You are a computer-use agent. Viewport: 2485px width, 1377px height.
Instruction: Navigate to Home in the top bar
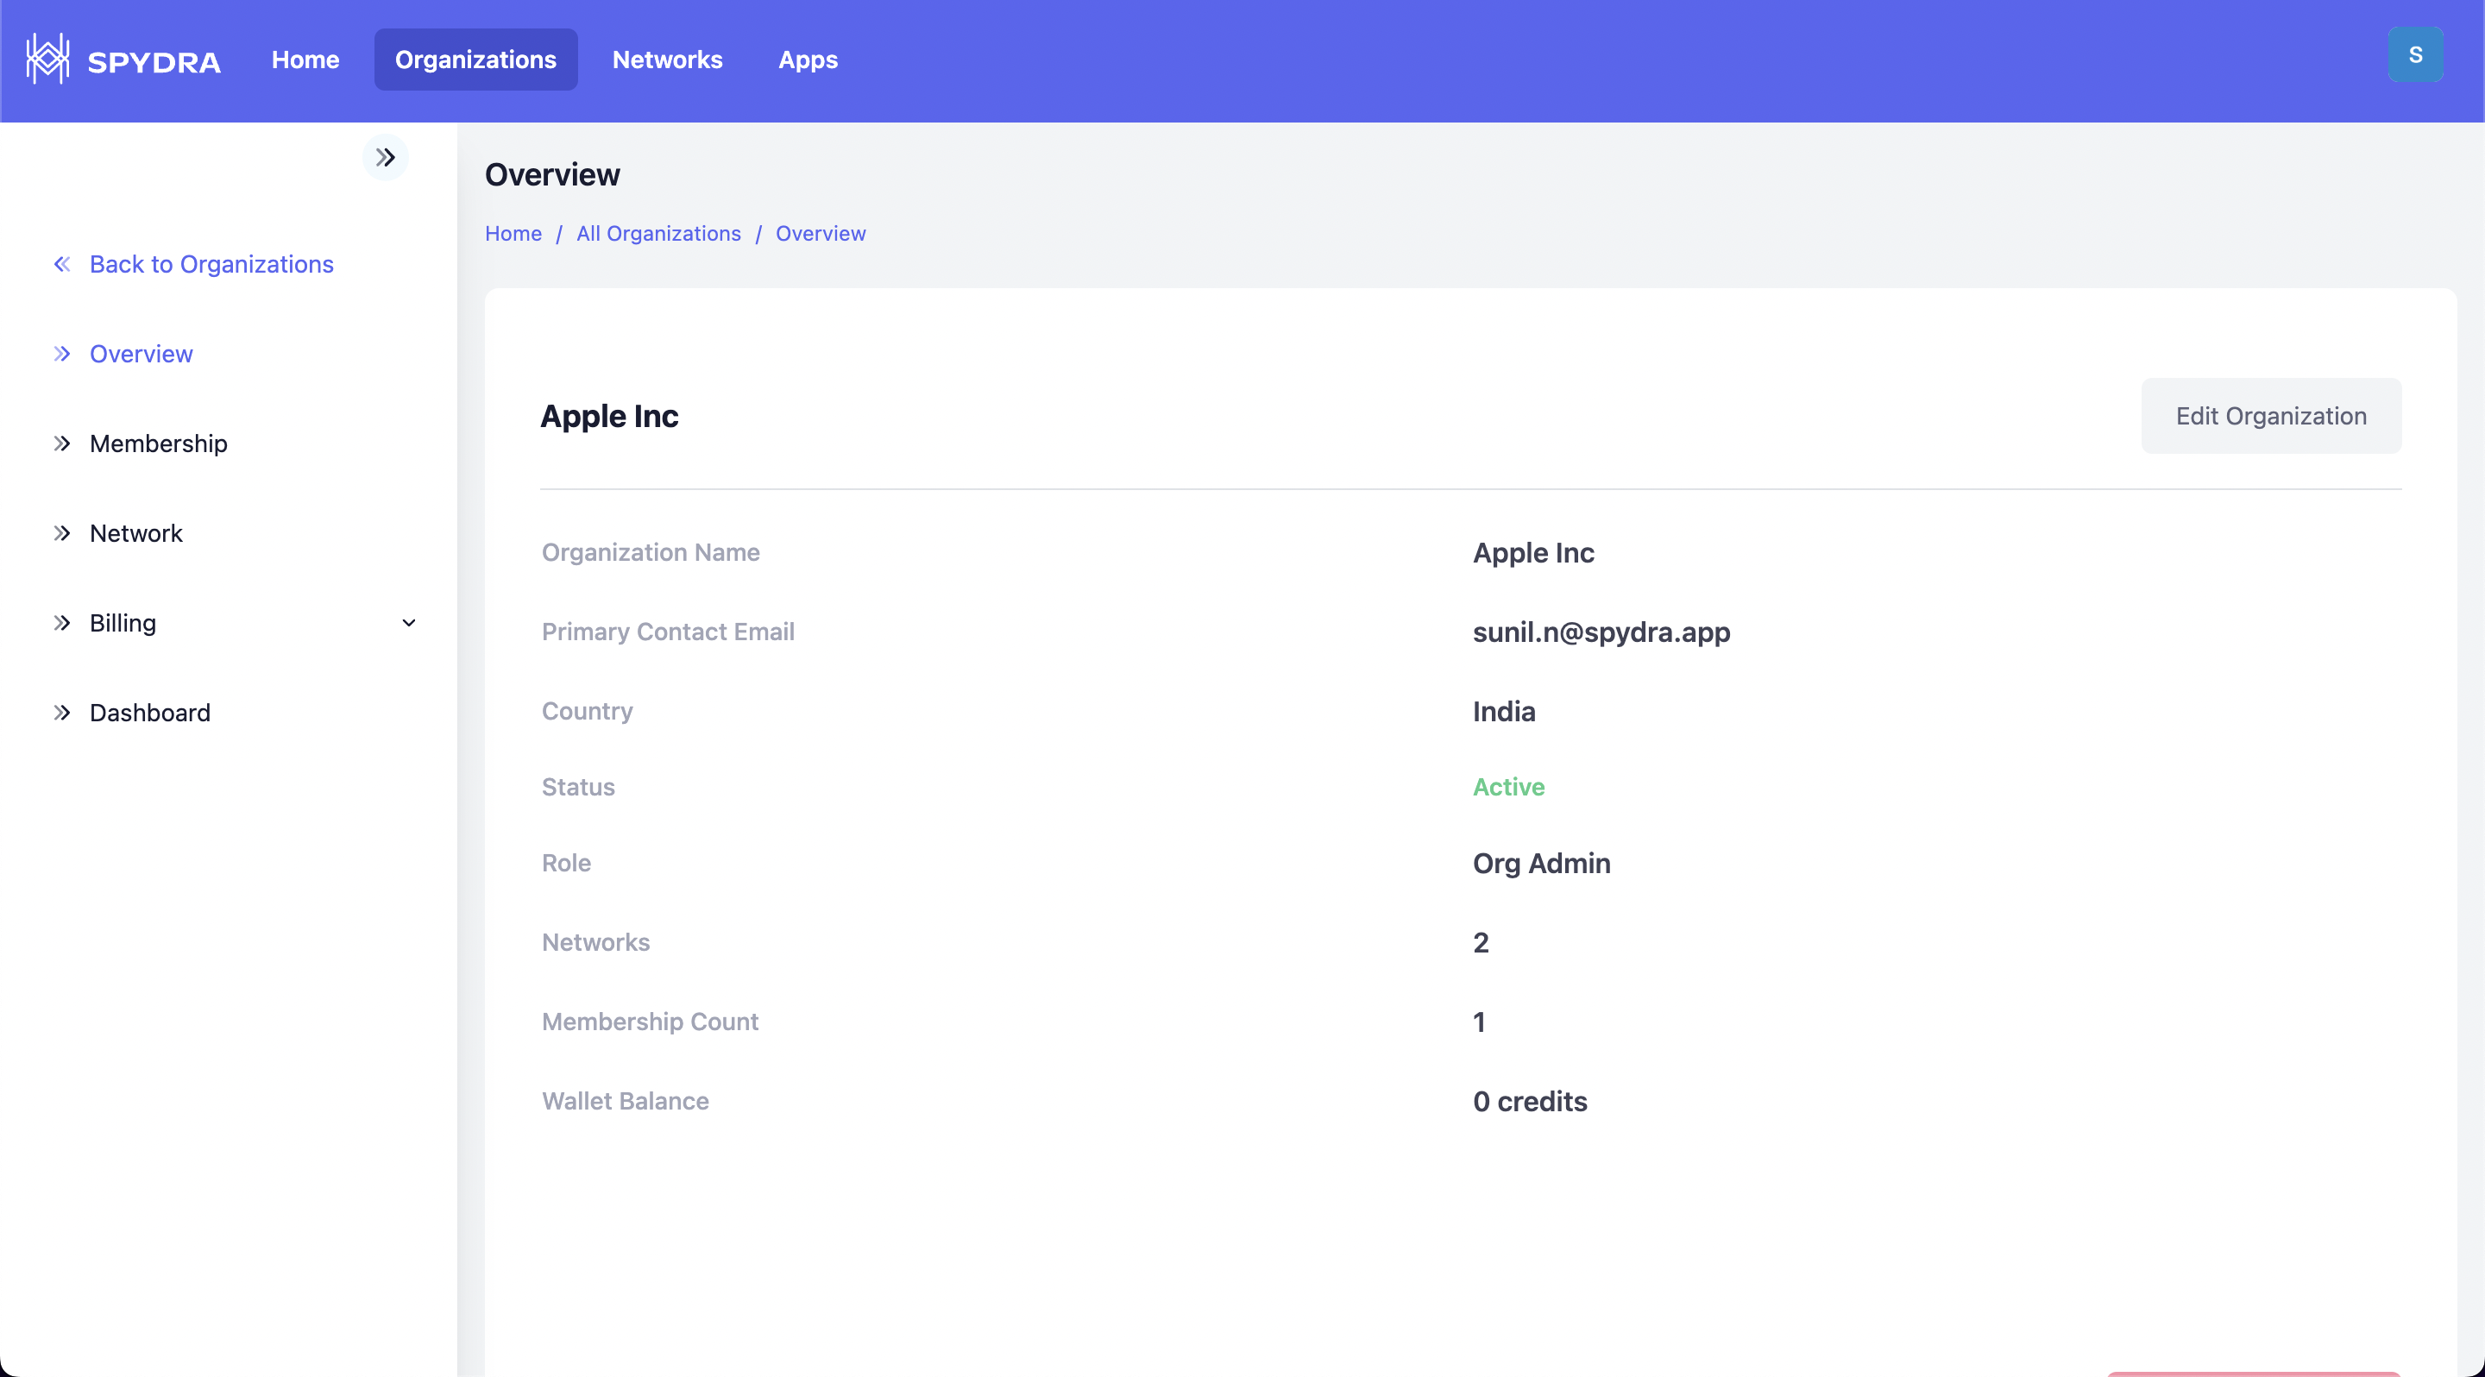click(x=305, y=60)
